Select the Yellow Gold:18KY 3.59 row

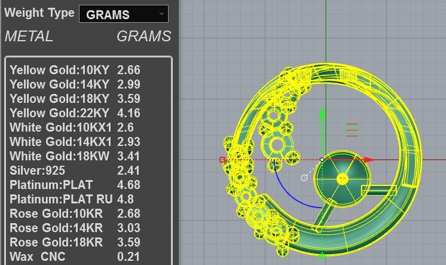tap(75, 99)
